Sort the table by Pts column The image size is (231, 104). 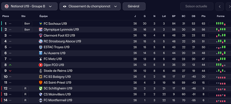tap(203, 16)
